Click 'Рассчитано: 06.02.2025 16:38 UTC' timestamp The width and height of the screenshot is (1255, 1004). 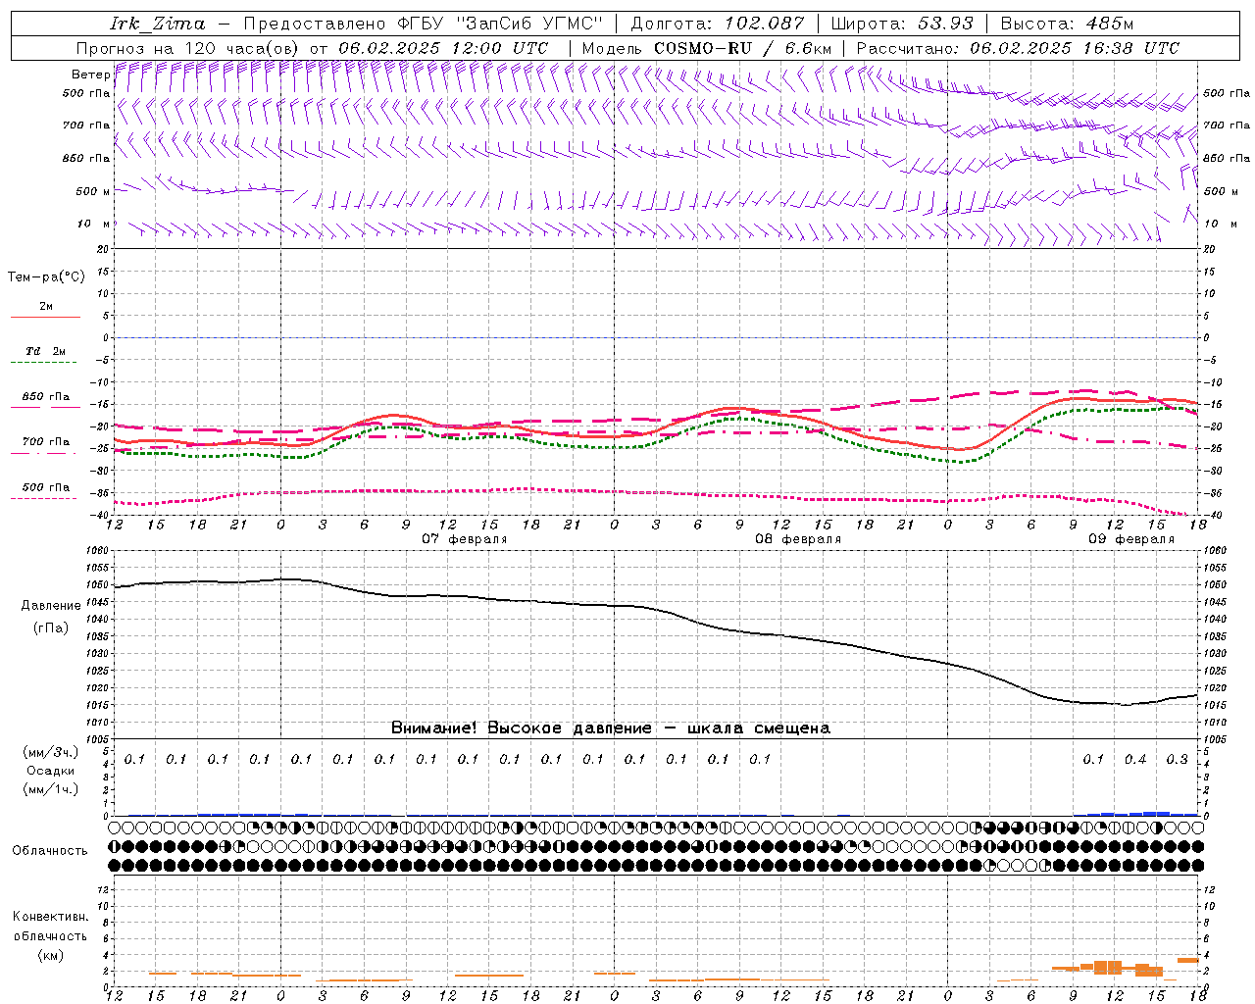pyautogui.click(x=1018, y=48)
